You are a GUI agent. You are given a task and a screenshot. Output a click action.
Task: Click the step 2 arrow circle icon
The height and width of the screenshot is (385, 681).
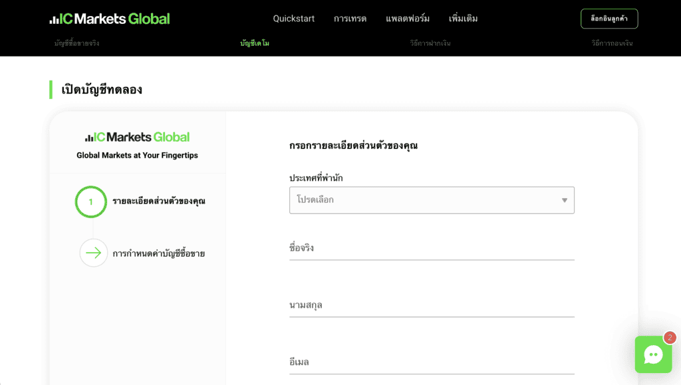(x=94, y=253)
